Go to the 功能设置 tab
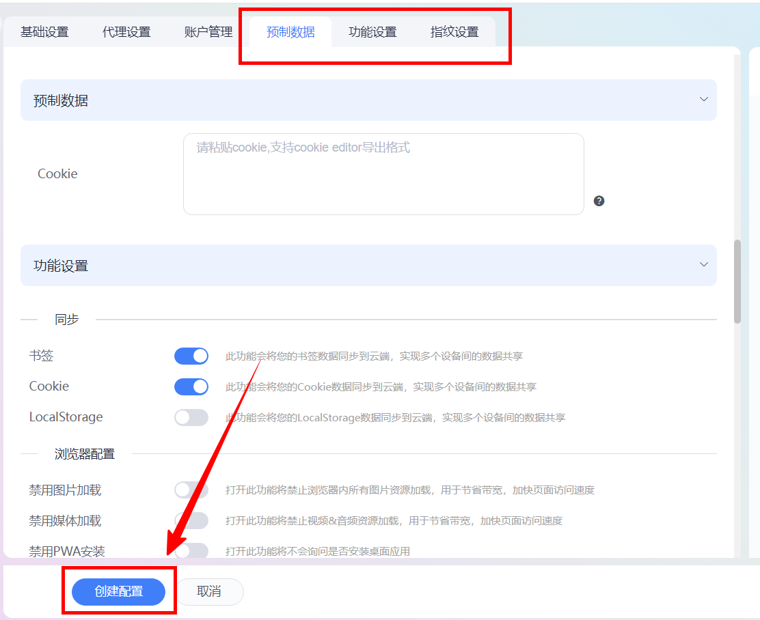 tap(372, 32)
